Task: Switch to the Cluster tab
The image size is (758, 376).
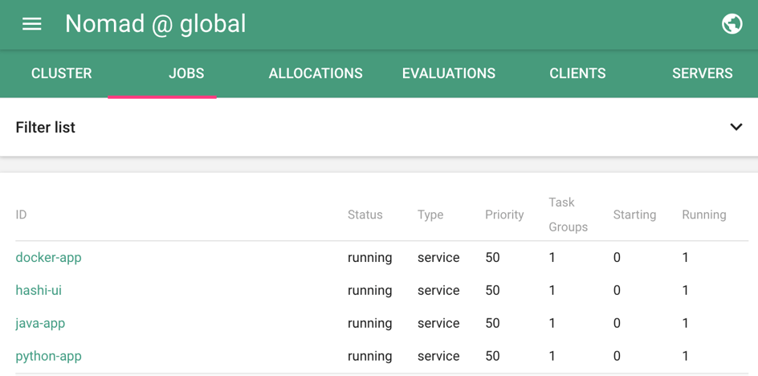Action: pos(62,74)
